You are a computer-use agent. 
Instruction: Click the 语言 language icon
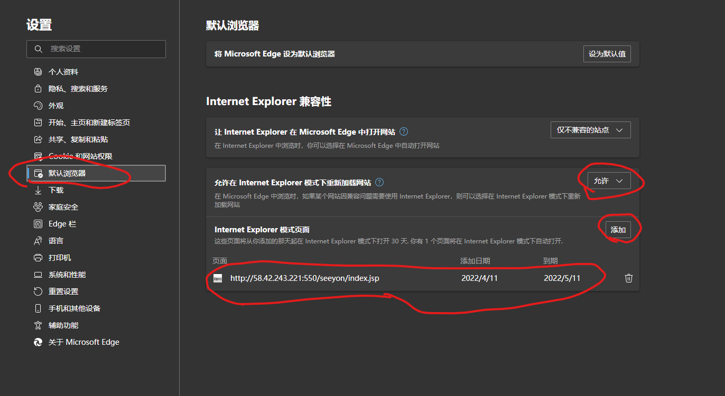pos(38,241)
